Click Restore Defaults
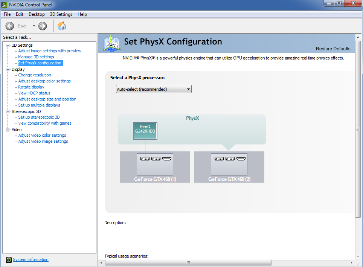The height and width of the screenshot is (267, 363). pyautogui.click(x=333, y=49)
